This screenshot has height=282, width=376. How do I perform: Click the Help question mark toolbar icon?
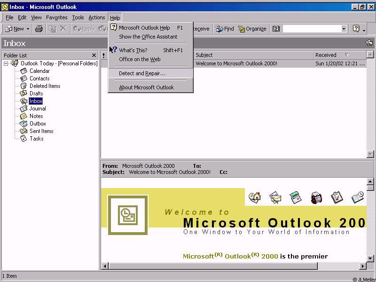point(356,29)
